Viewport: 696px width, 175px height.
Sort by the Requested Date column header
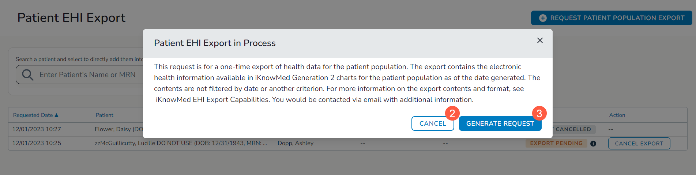point(33,115)
